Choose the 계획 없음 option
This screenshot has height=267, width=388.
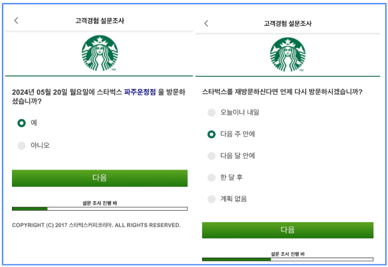pos(211,199)
